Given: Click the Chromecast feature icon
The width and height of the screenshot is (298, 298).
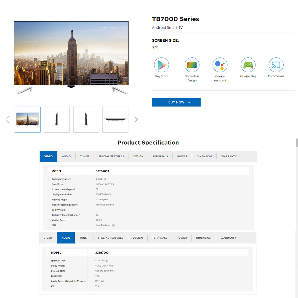Looking at the screenshot, I should tap(276, 65).
